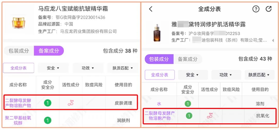279x130 pixels.
Task: Open 聚二甲基硅氧烷醇 ingredient link
Action: tap(18, 120)
